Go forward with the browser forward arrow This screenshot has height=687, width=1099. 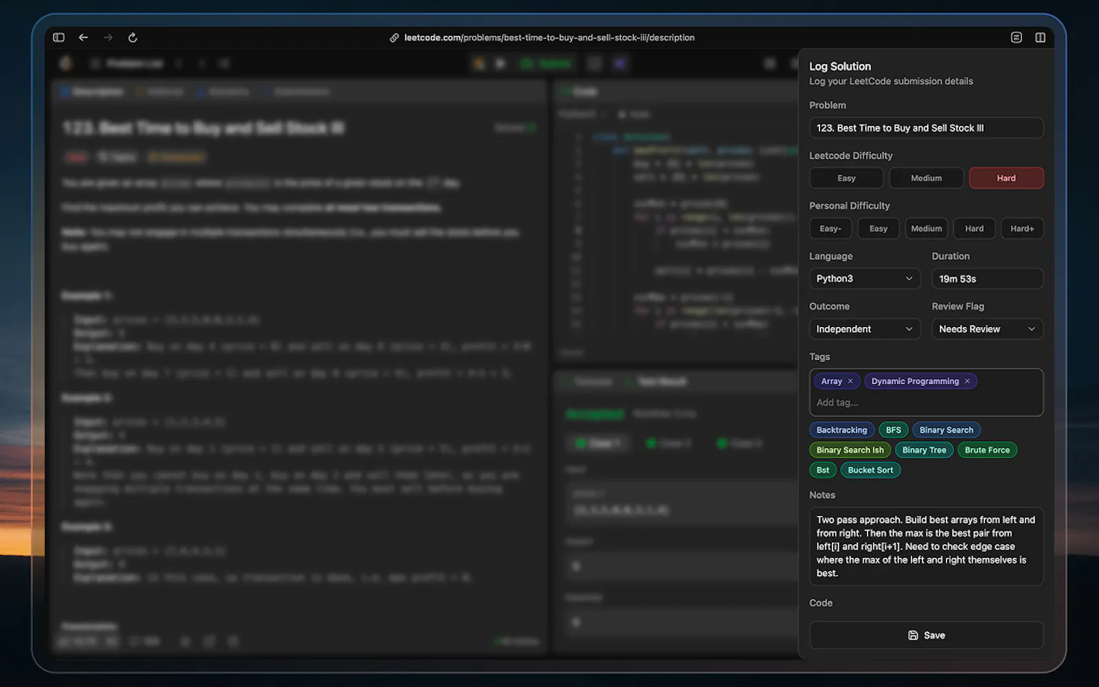pos(108,38)
